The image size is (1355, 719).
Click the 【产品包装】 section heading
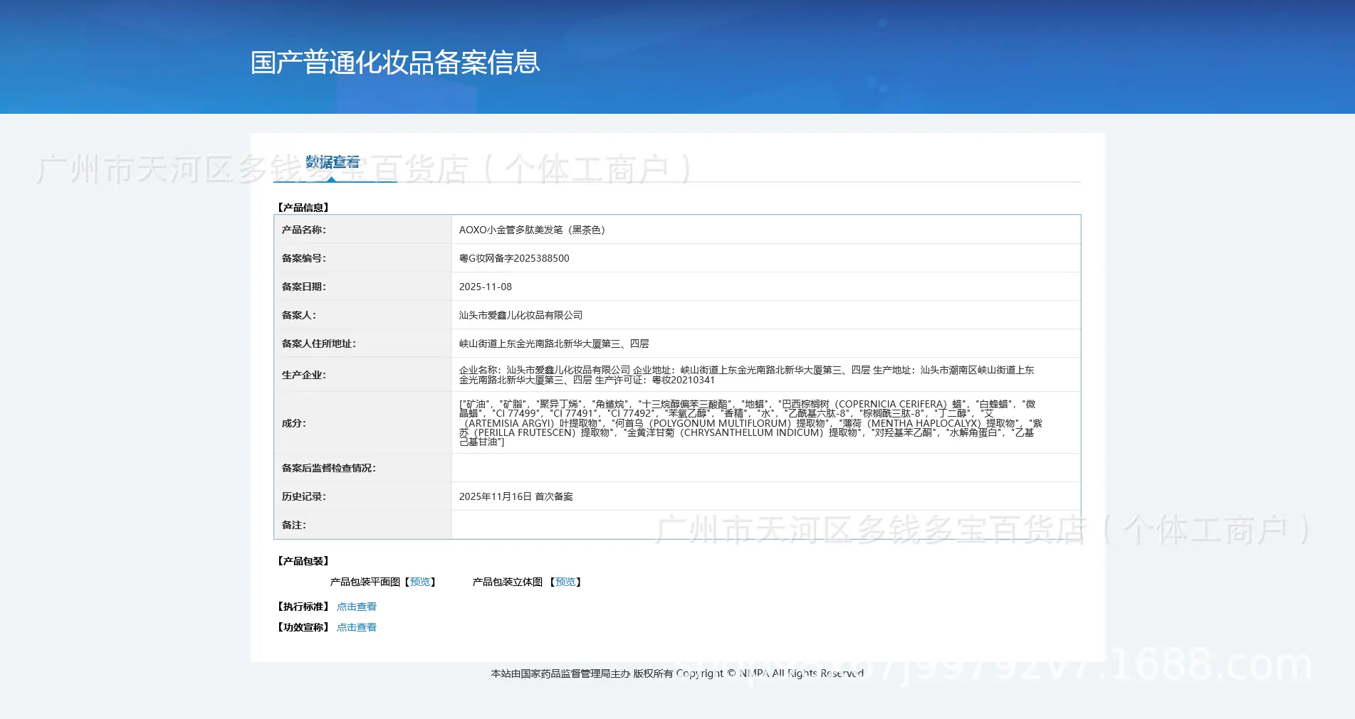(303, 561)
